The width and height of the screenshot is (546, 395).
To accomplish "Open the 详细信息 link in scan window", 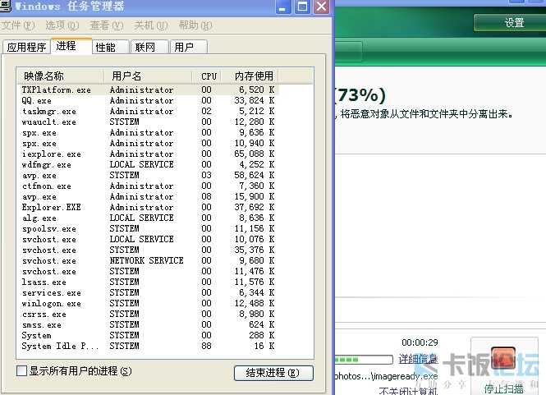I will (x=418, y=358).
